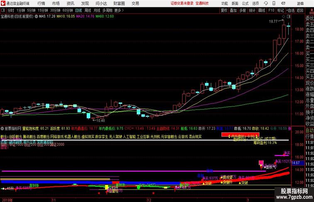
Task: Open the 发现 menu
Action: coord(85,3)
